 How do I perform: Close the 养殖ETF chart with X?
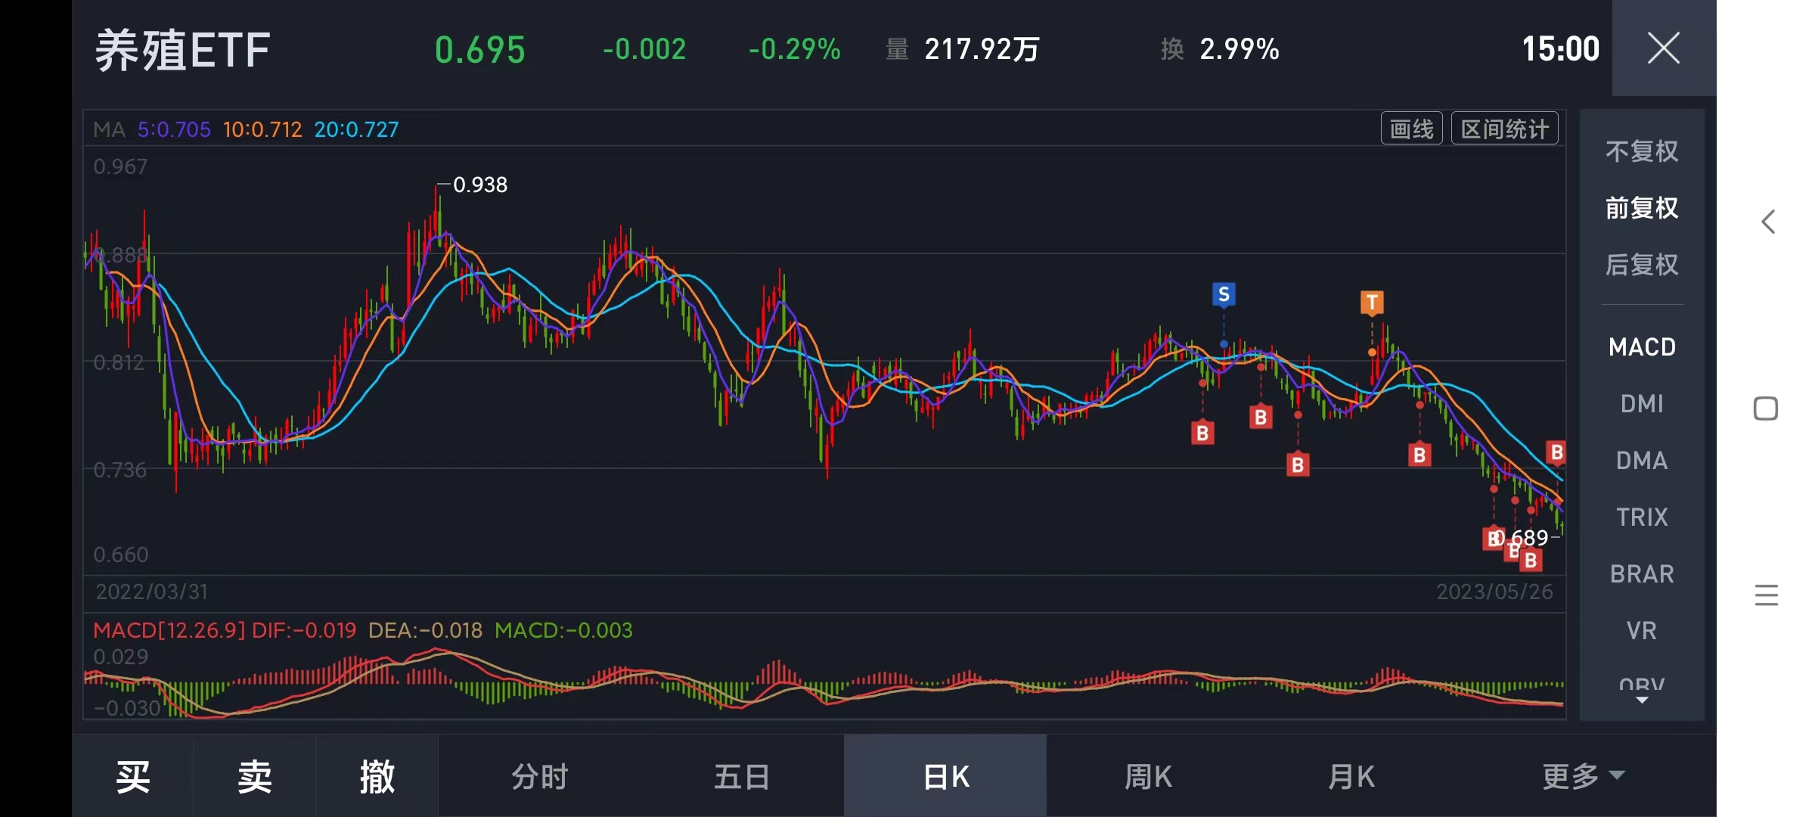[x=1663, y=48]
